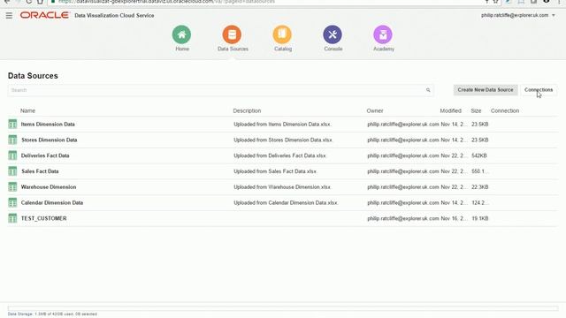Select 'Uploaded from Deliveries Fact Data.xlsx' description
The width and height of the screenshot is (566, 318).
tap(279, 155)
